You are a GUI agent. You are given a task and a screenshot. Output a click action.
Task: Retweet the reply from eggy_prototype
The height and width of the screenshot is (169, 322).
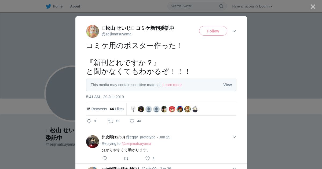126,158
